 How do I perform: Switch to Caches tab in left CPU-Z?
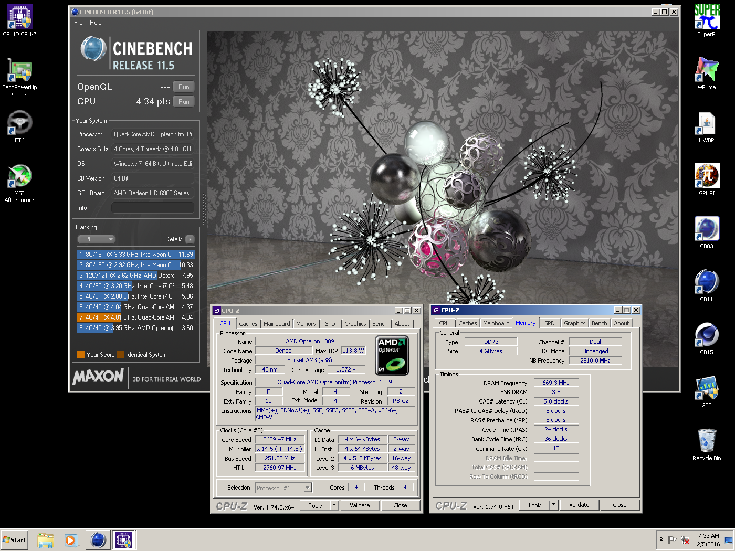[248, 324]
